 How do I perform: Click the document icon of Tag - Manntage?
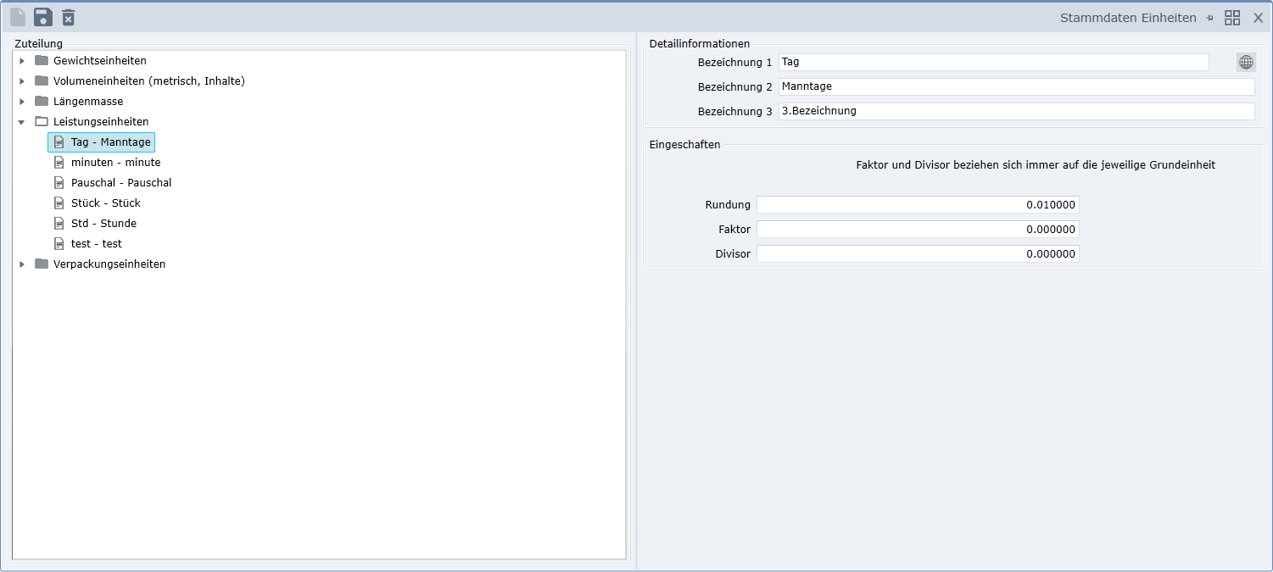pyautogui.click(x=59, y=142)
